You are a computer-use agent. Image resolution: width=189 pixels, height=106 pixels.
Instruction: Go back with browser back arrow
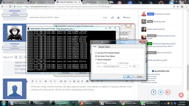point(3,6)
